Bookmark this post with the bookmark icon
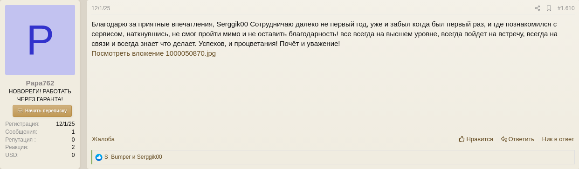 tap(549, 8)
